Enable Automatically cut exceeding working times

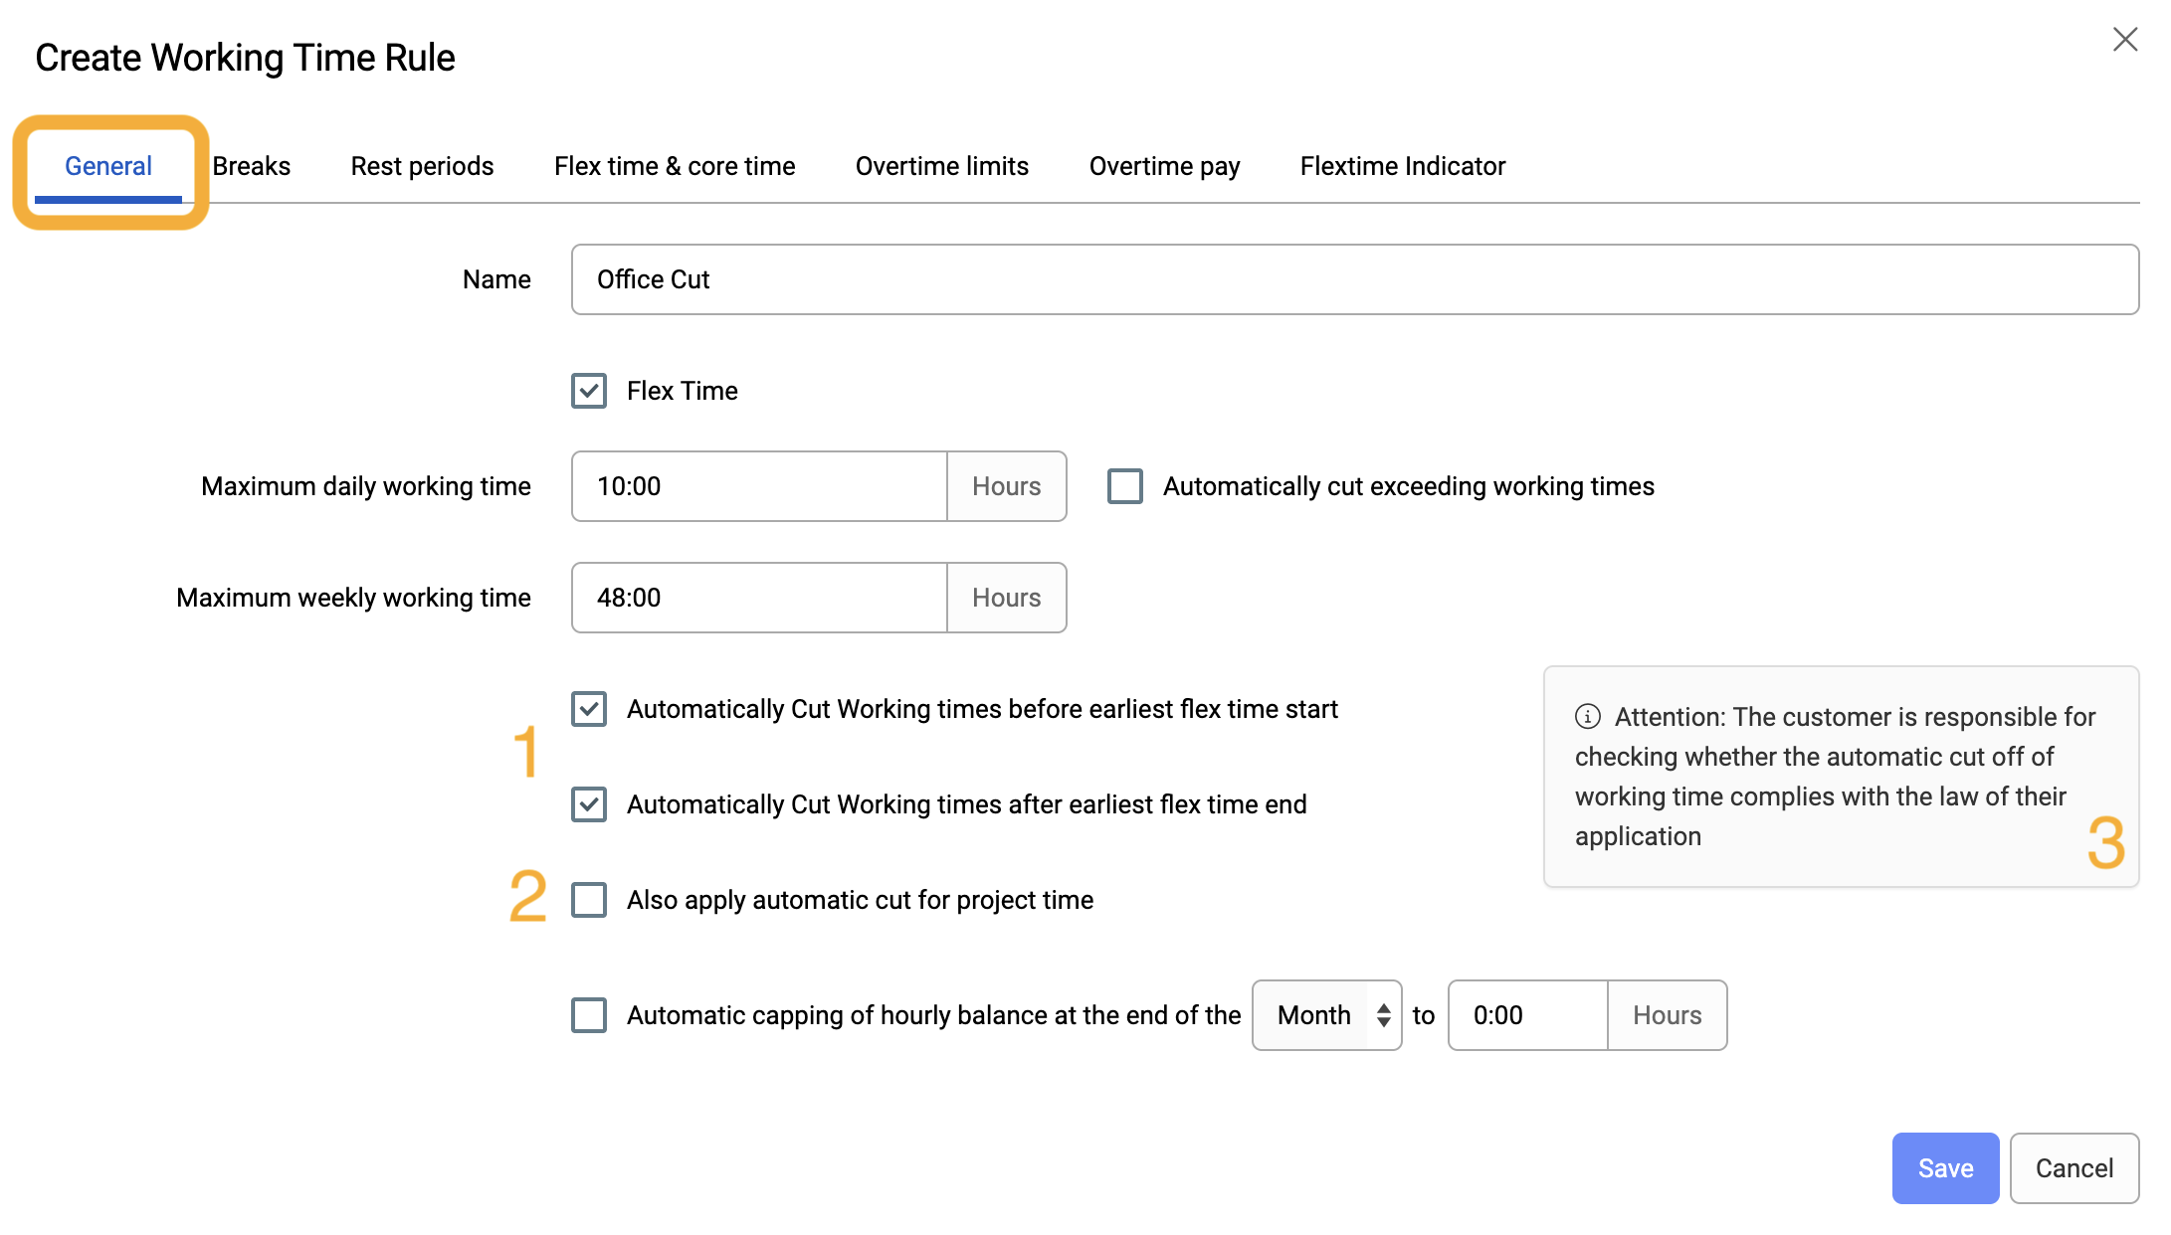[1125, 486]
